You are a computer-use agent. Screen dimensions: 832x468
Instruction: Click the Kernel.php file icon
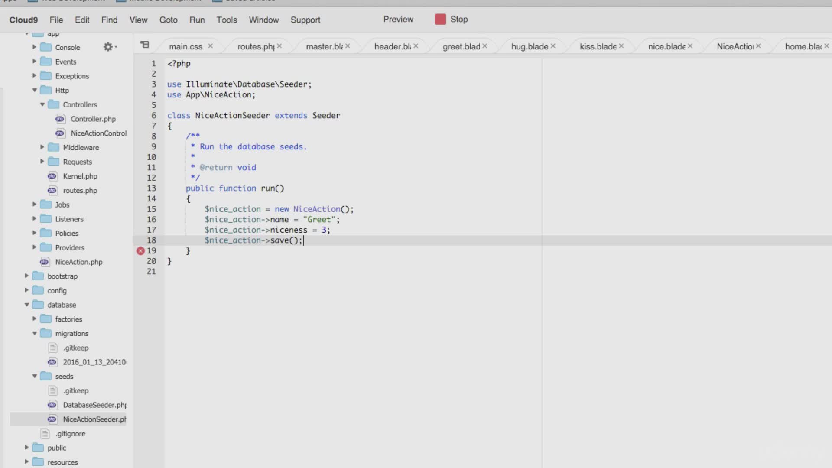[52, 176]
